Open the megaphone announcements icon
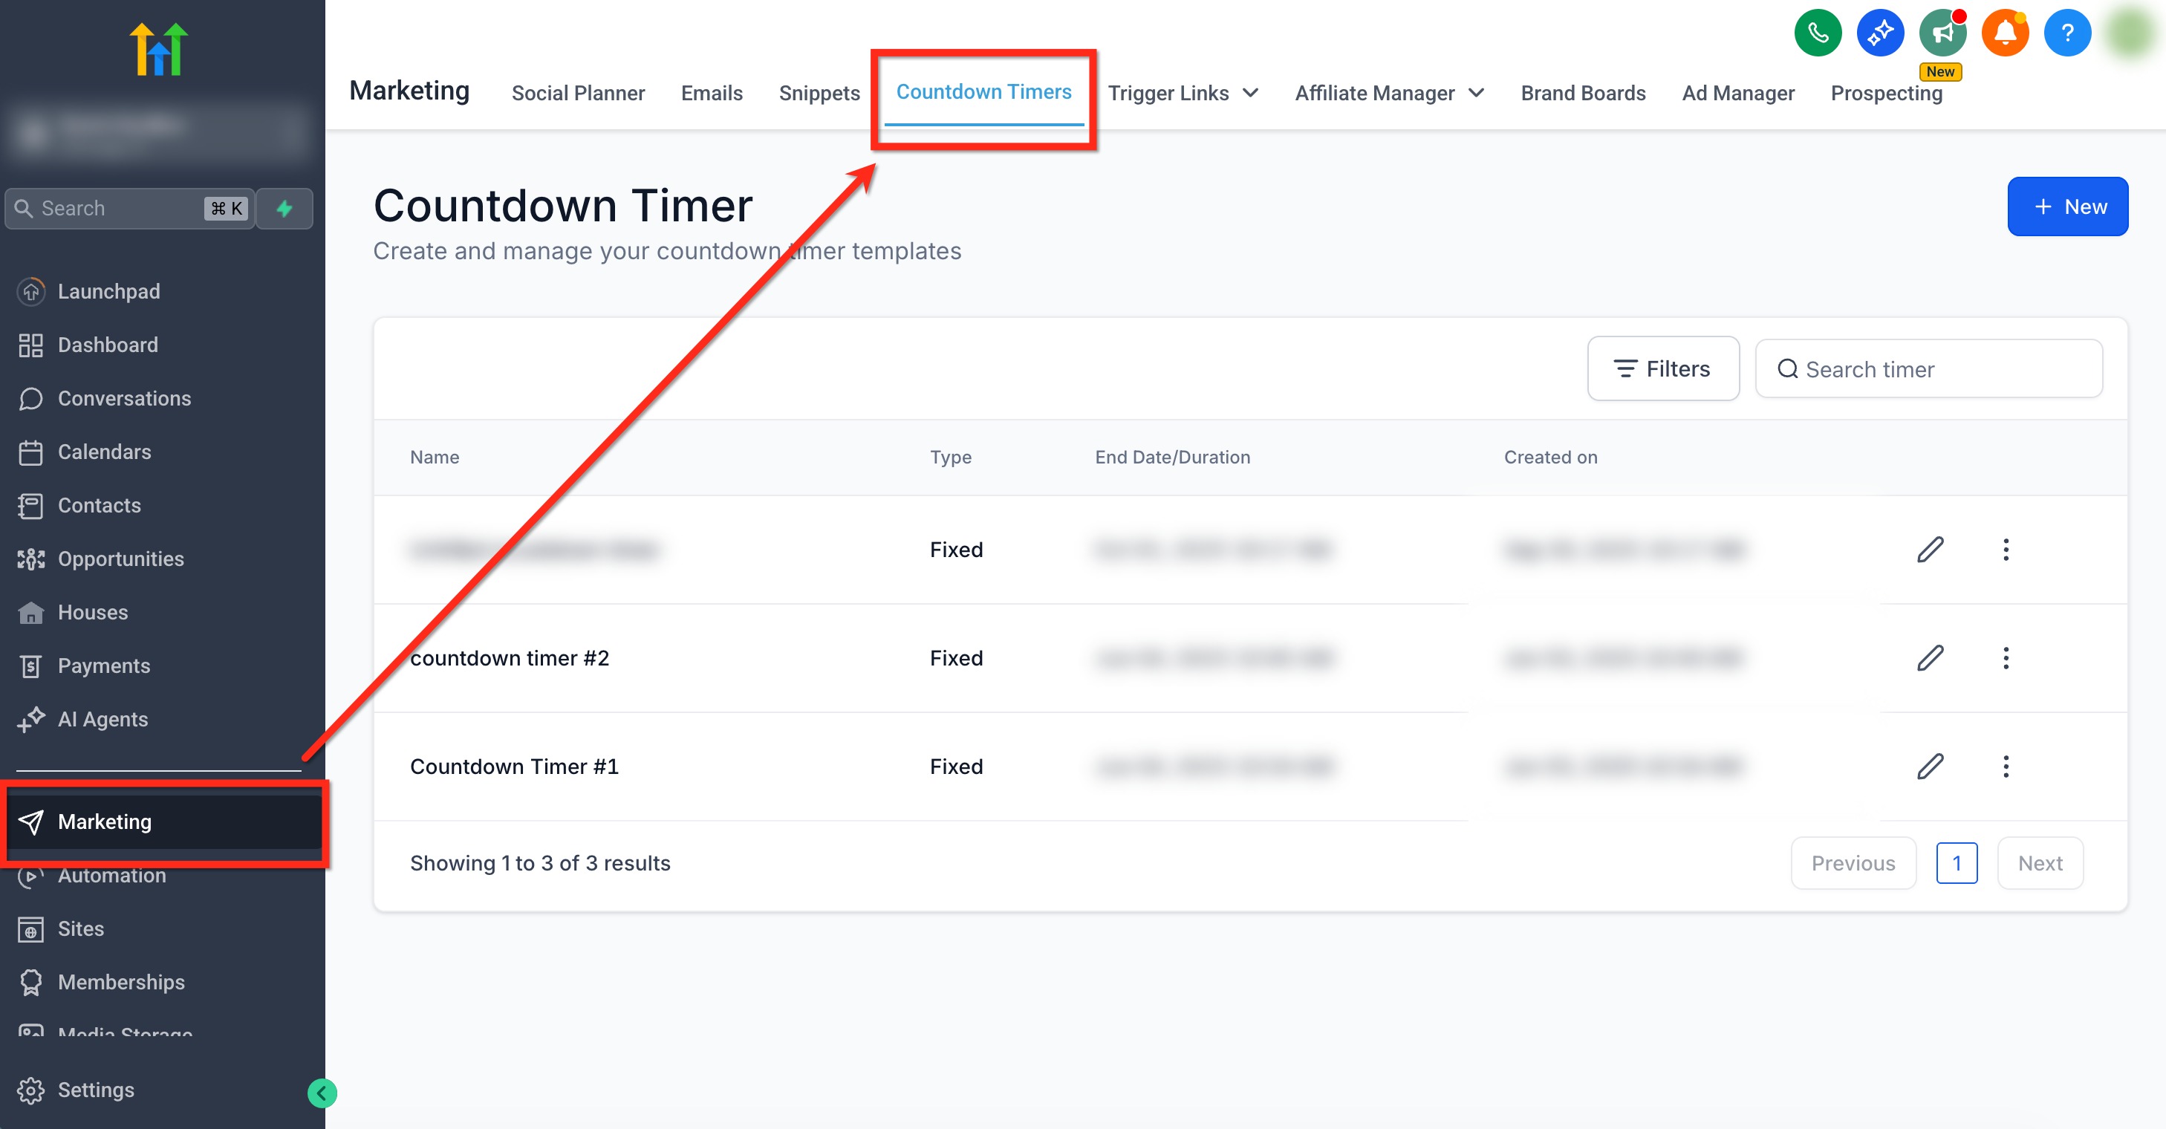 point(1942,33)
